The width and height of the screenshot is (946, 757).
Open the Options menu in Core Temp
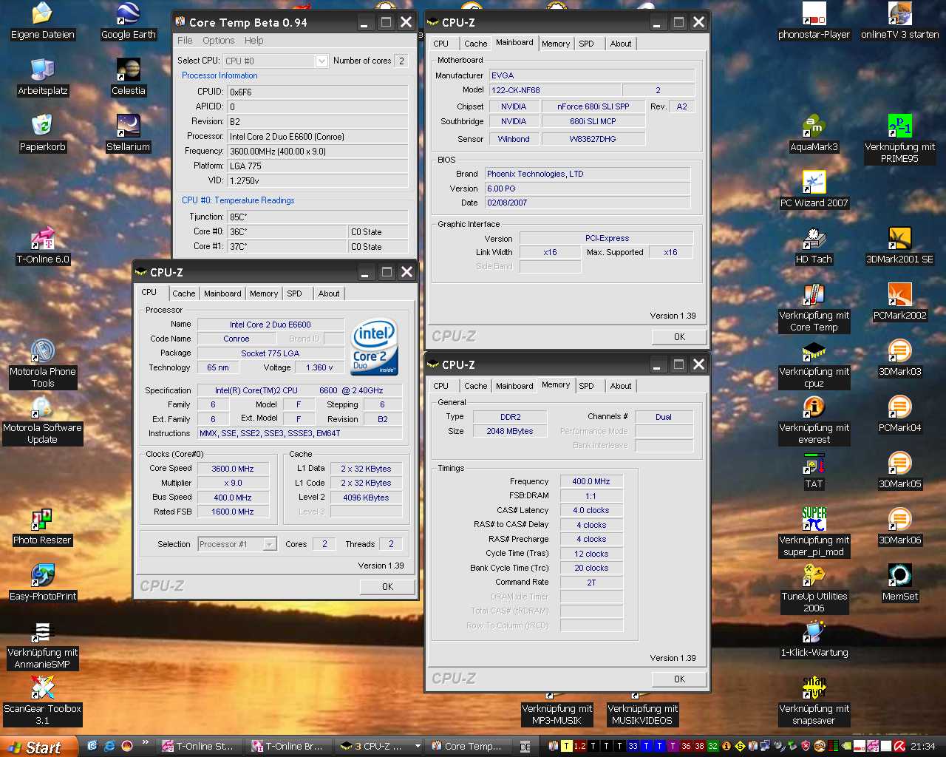point(219,41)
